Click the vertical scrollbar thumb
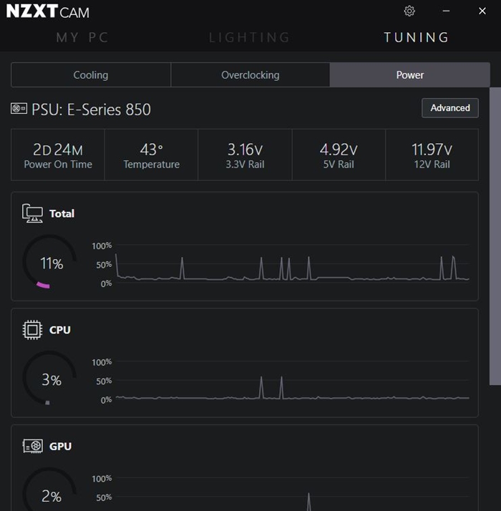Image resolution: width=501 pixels, height=511 pixels. coord(495,236)
